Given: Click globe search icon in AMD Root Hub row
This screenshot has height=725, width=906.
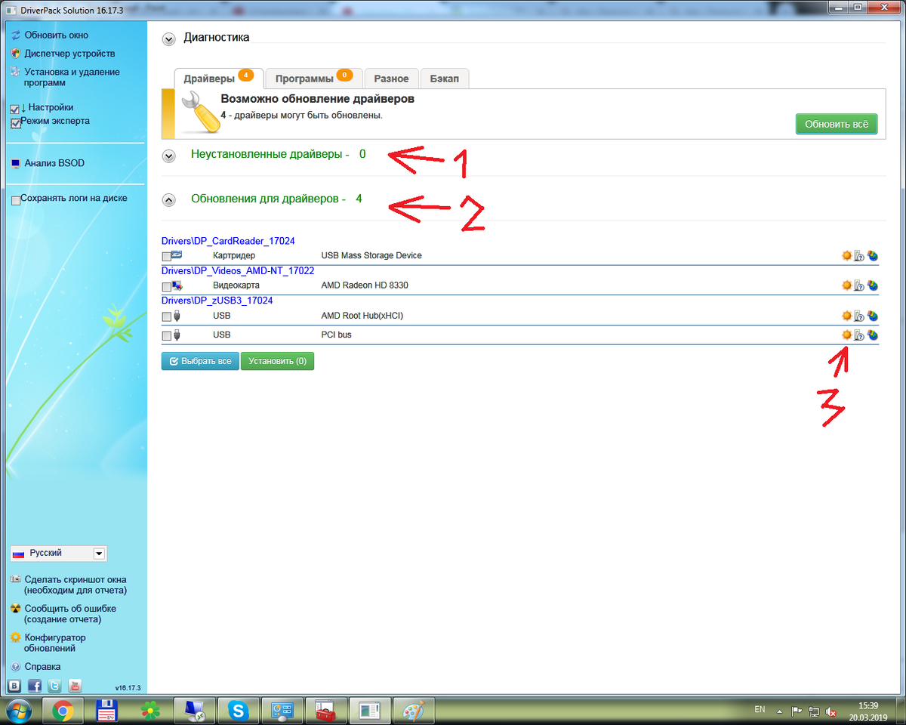Looking at the screenshot, I should point(872,316).
